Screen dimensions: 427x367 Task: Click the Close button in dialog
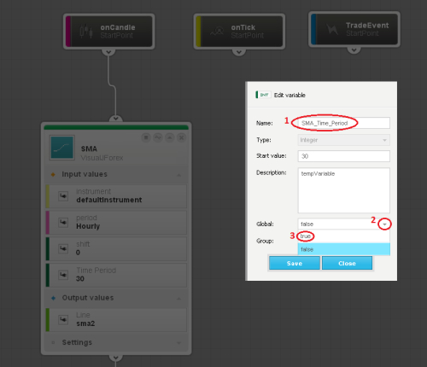coord(347,263)
